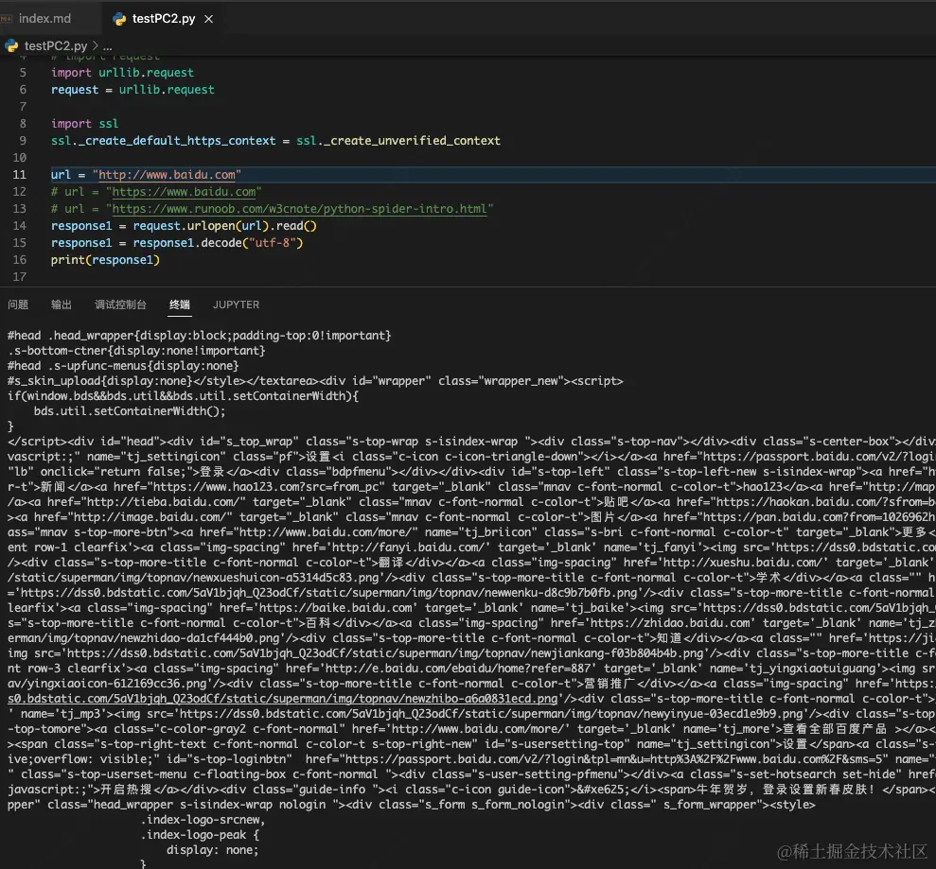Click line number 11 in the gutter
The height and width of the screenshot is (869, 936).
point(20,175)
